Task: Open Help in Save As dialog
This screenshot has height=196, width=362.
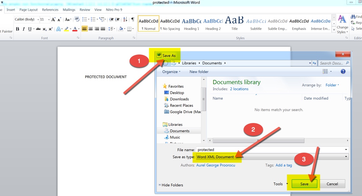Action: (343, 72)
